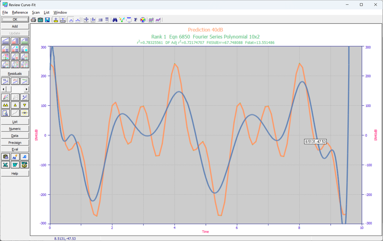Open the File menu
383x241 pixels.
pyautogui.click(x=5, y=12)
